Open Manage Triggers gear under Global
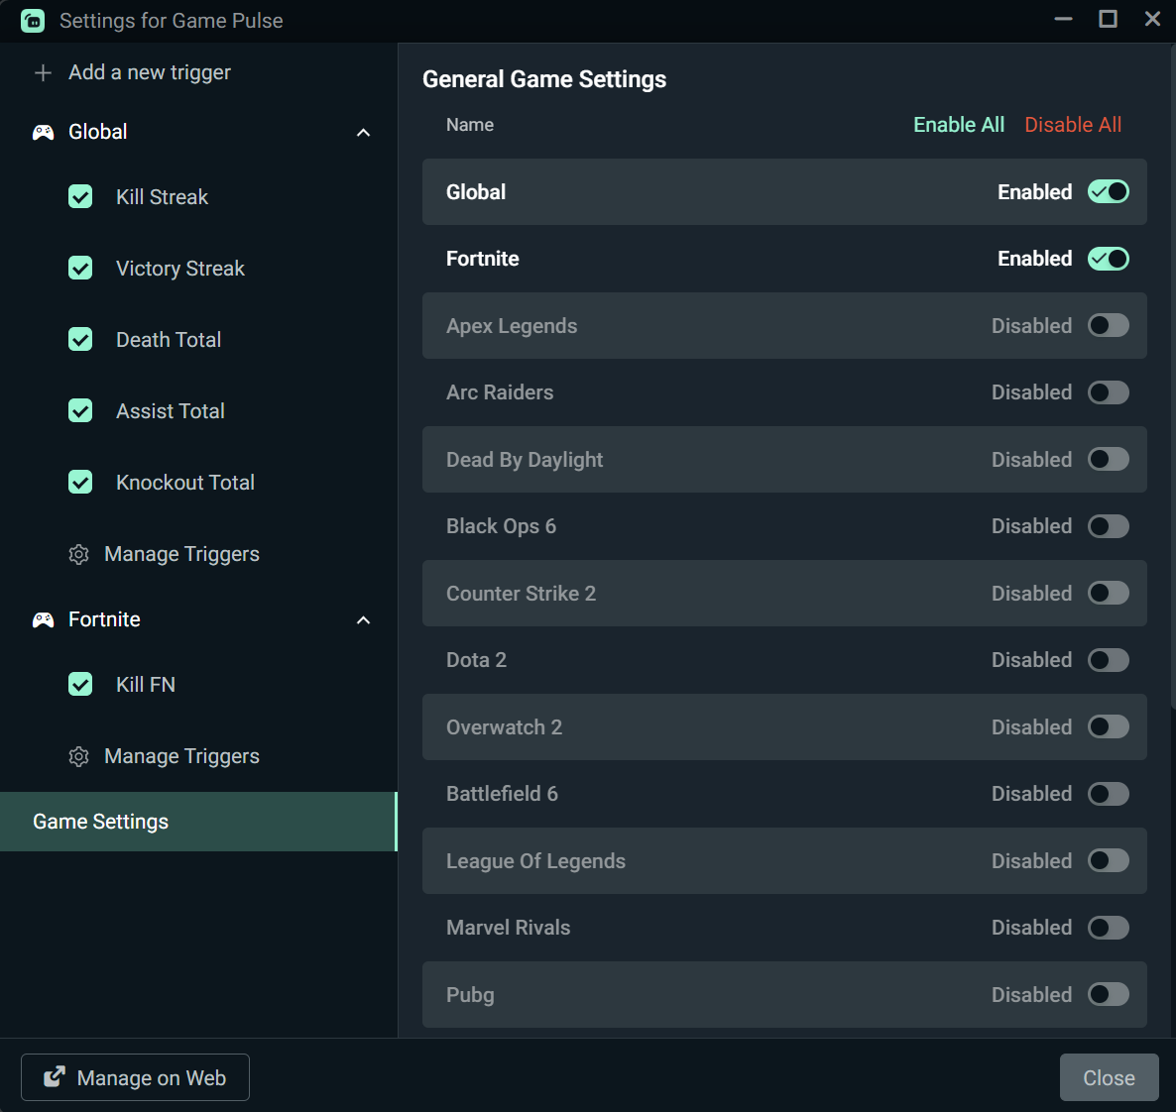The height and width of the screenshot is (1112, 1176). (x=79, y=554)
